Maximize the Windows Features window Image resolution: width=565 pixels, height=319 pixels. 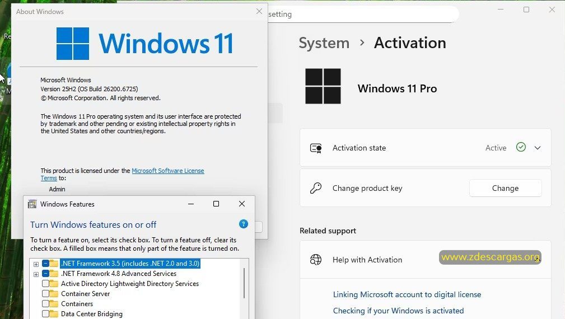tap(216, 204)
